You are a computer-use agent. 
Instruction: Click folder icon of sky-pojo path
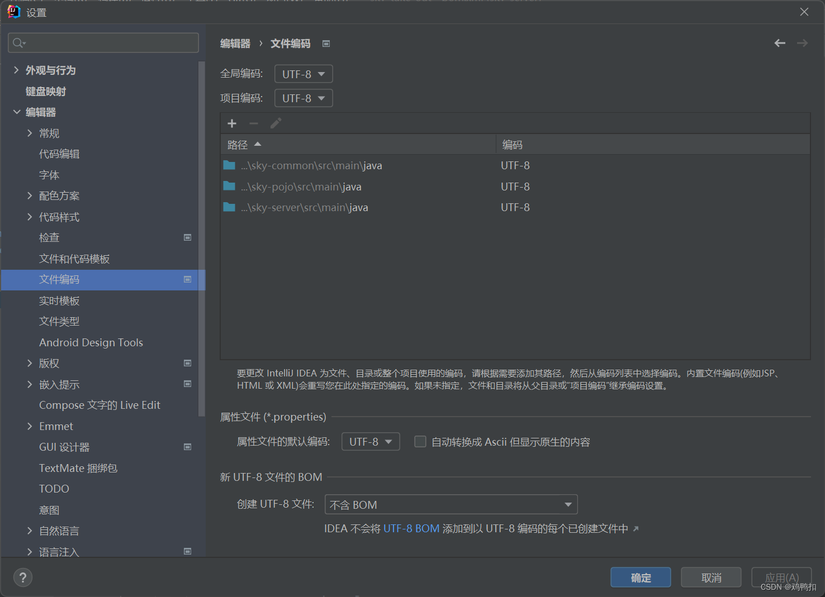[229, 186]
